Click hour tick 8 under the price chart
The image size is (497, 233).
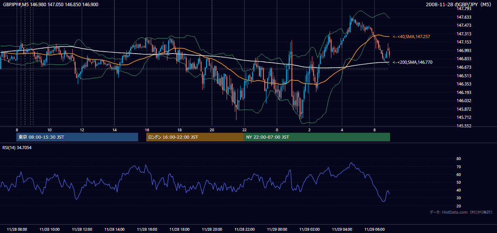(17, 130)
